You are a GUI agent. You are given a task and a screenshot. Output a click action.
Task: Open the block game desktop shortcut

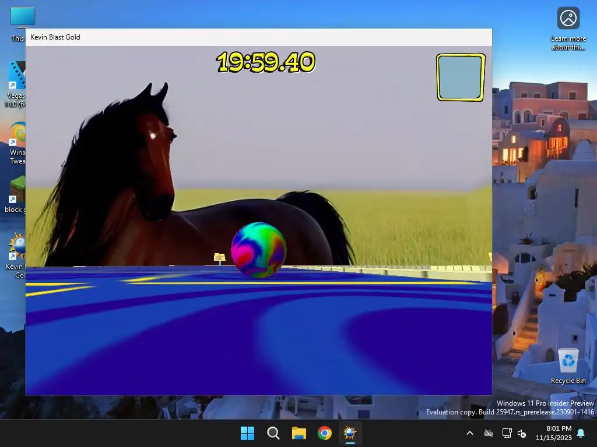point(16,194)
